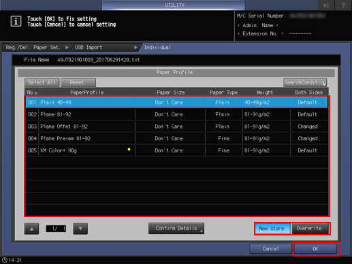Open the UTILITY tab
The image size is (352, 264).
pyautogui.click(x=174, y=5)
